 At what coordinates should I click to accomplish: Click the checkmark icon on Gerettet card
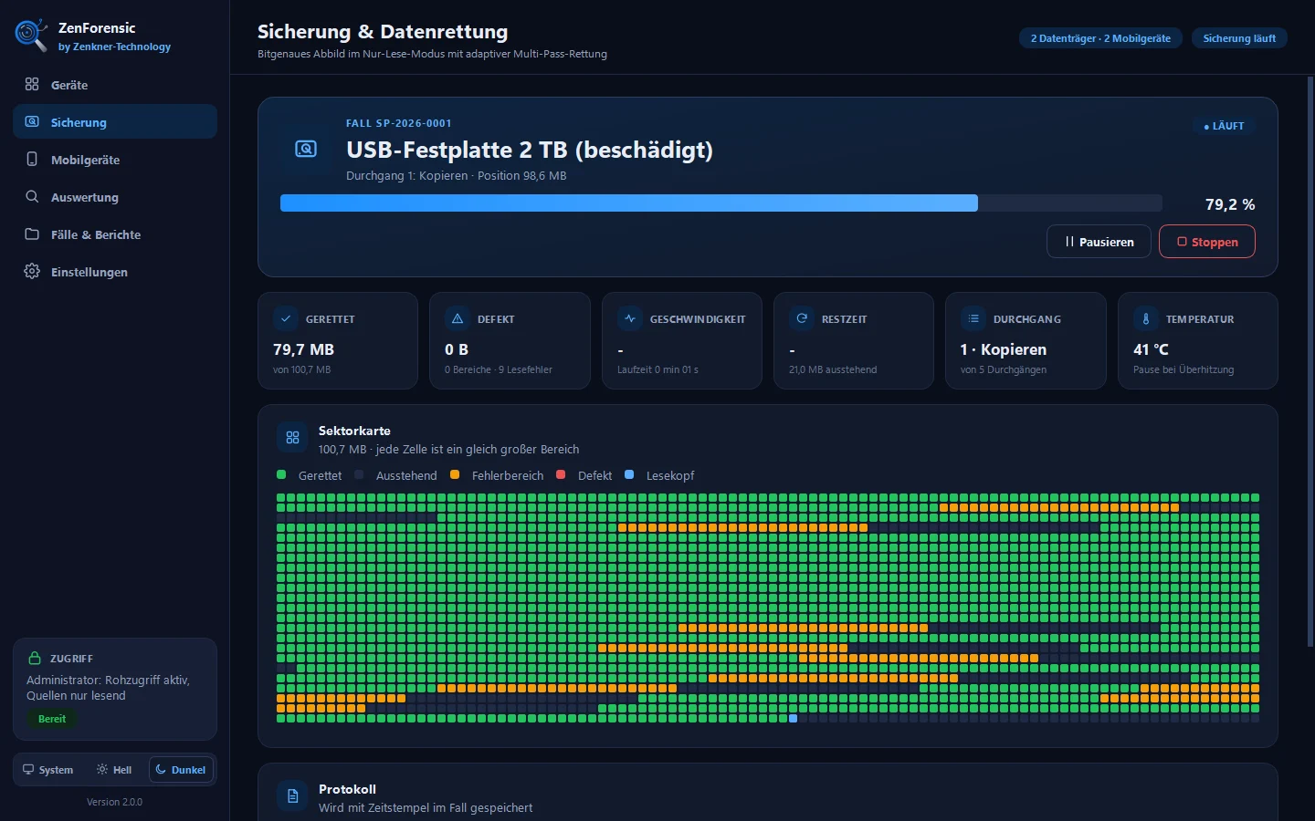coord(286,318)
